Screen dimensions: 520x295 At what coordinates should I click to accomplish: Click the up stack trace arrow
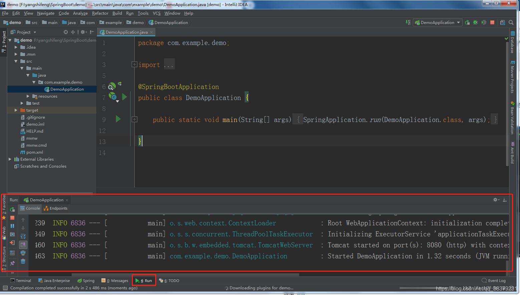[x=23, y=220]
